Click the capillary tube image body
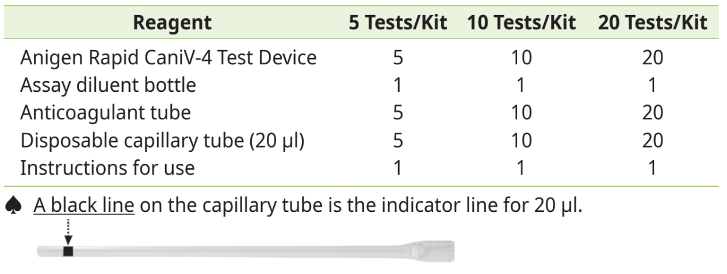The width and height of the screenshot is (727, 274). point(230,251)
